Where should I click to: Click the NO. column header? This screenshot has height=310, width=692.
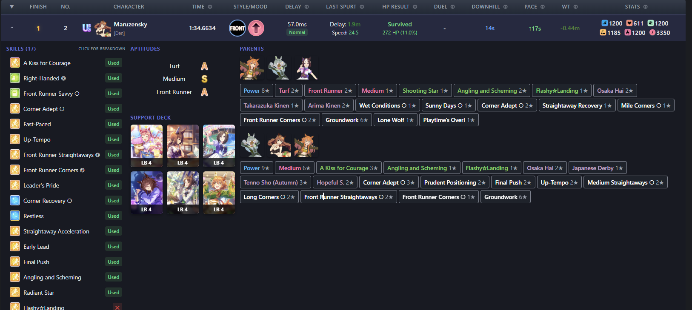pyautogui.click(x=66, y=7)
